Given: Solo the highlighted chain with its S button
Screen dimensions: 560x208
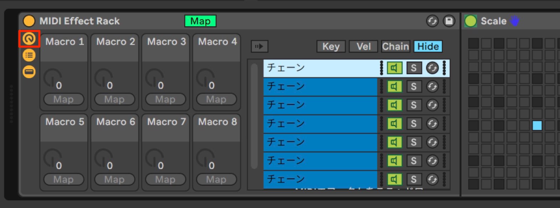Looking at the screenshot, I should (x=414, y=68).
